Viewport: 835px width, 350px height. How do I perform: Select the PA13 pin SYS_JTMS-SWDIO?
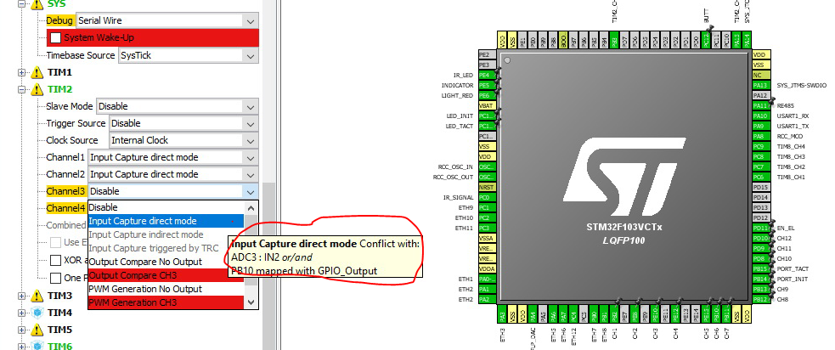click(760, 85)
